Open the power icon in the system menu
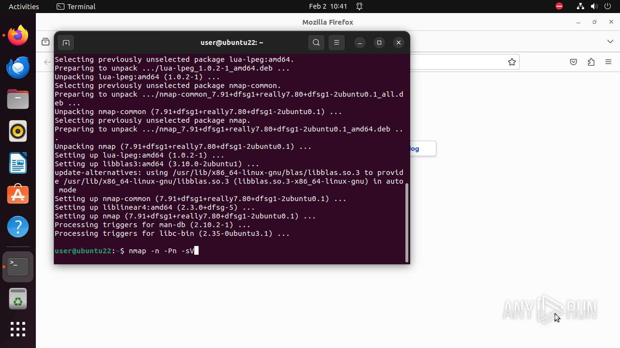 click(x=608, y=6)
